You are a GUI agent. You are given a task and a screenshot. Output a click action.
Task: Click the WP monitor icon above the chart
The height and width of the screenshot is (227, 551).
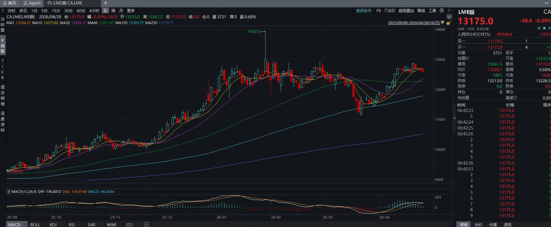pos(449,17)
